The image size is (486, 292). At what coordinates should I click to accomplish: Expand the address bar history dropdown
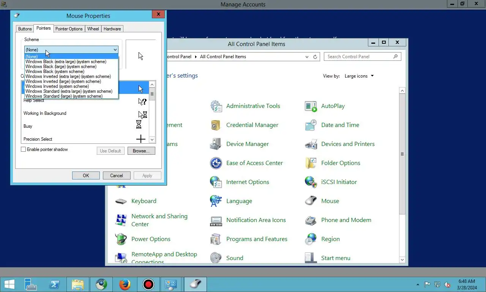click(x=307, y=57)
